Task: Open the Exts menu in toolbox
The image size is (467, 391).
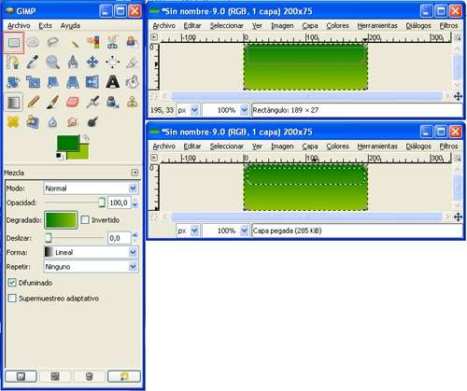Action: 46,26
